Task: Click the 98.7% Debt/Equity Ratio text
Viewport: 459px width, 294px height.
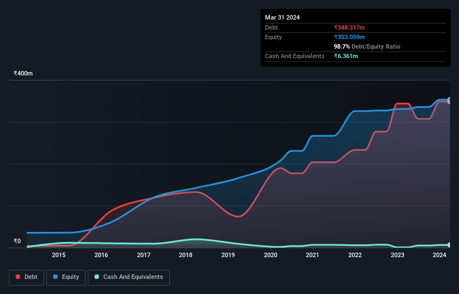Action: (x=367, y=46)
